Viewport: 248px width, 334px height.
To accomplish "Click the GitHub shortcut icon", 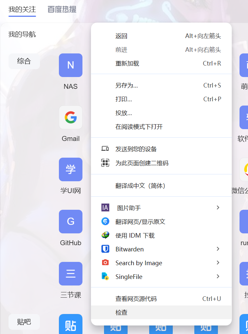I will 70,222.
